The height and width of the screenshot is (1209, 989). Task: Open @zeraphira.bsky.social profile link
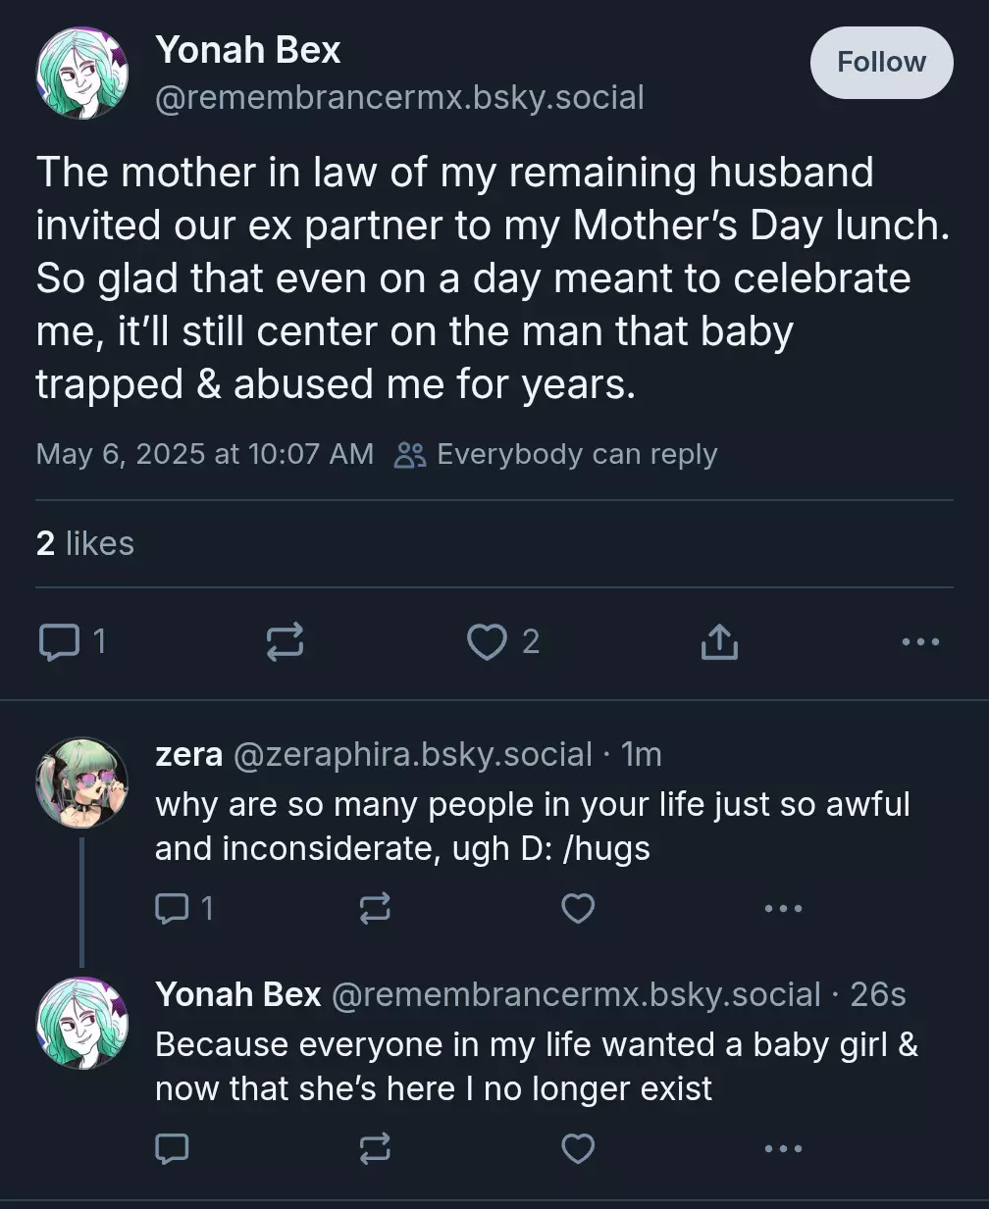coord(412,754)
